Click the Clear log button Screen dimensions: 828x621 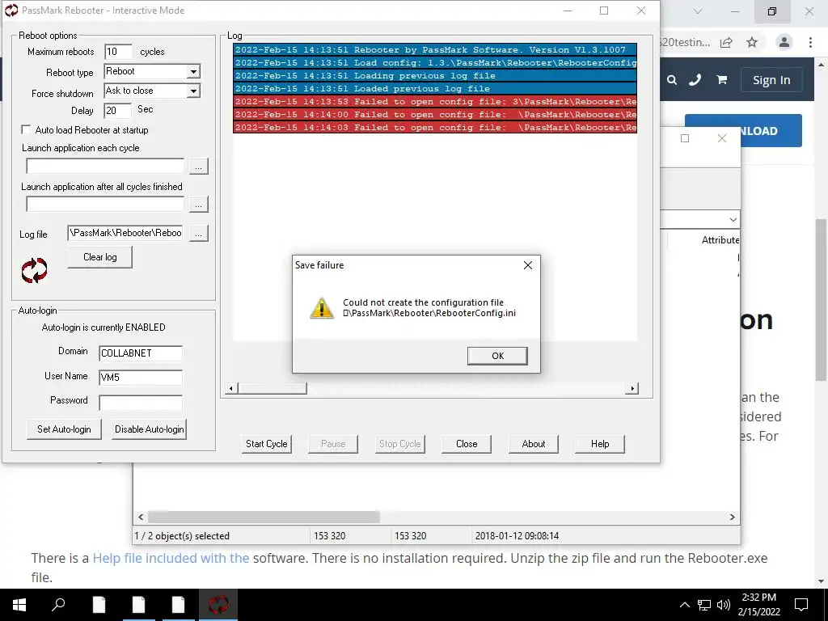tap(99, 257)
